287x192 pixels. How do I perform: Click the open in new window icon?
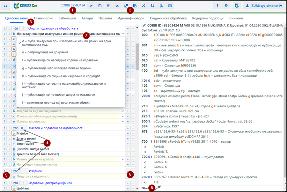point(126,6)
